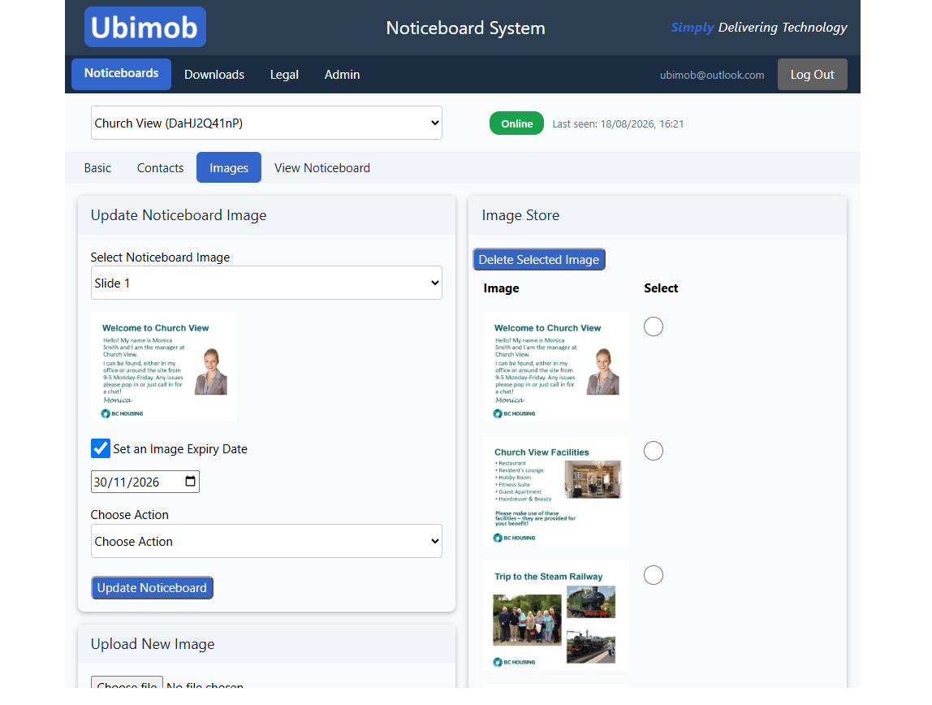932x705 pixels.
Task: Click the Trip to the Steam Railway thumbnail
Action: (556, 615)
